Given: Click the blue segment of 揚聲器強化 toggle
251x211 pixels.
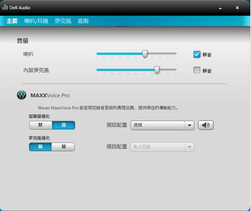Looking at the screenshot, I should tap(64, 125).
